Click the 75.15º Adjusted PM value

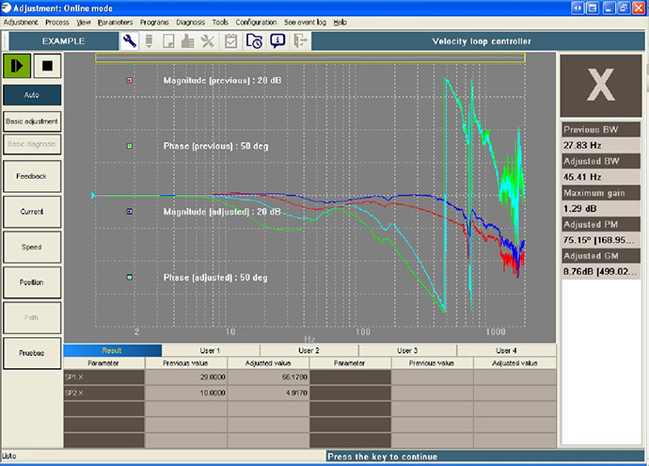point(601,240)
